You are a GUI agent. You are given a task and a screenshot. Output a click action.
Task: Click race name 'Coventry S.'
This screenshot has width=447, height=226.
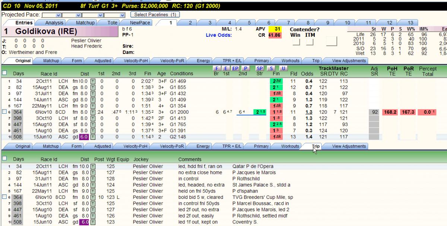(246, 222)
